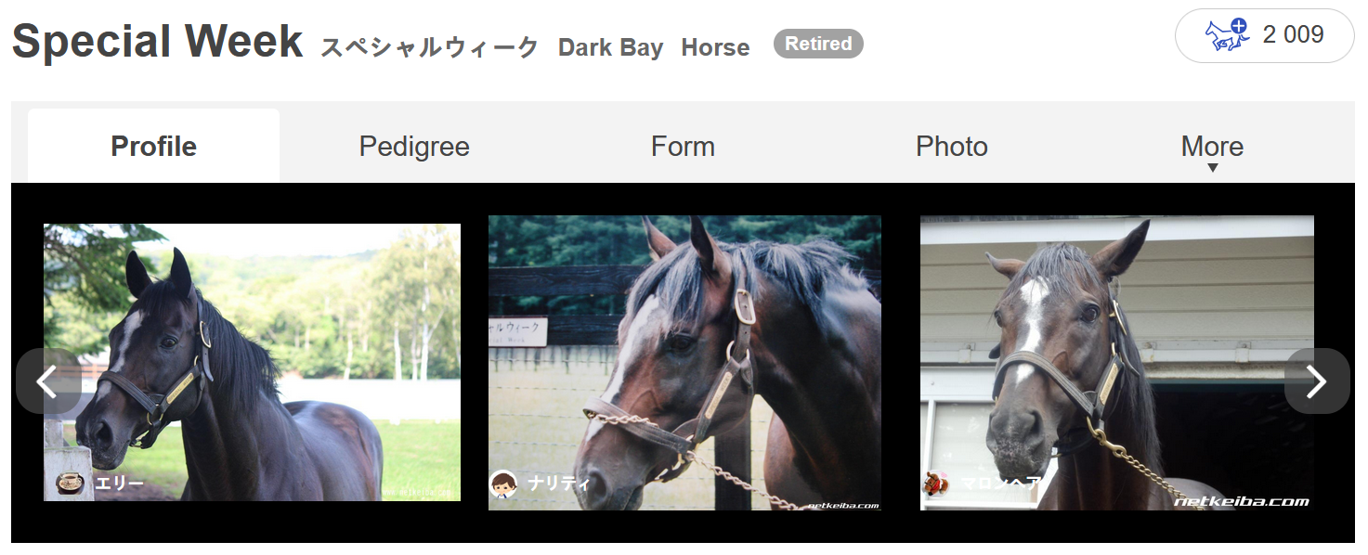Open the More tab label
Screen dimensions: 1368x555
coord(1212,146)
